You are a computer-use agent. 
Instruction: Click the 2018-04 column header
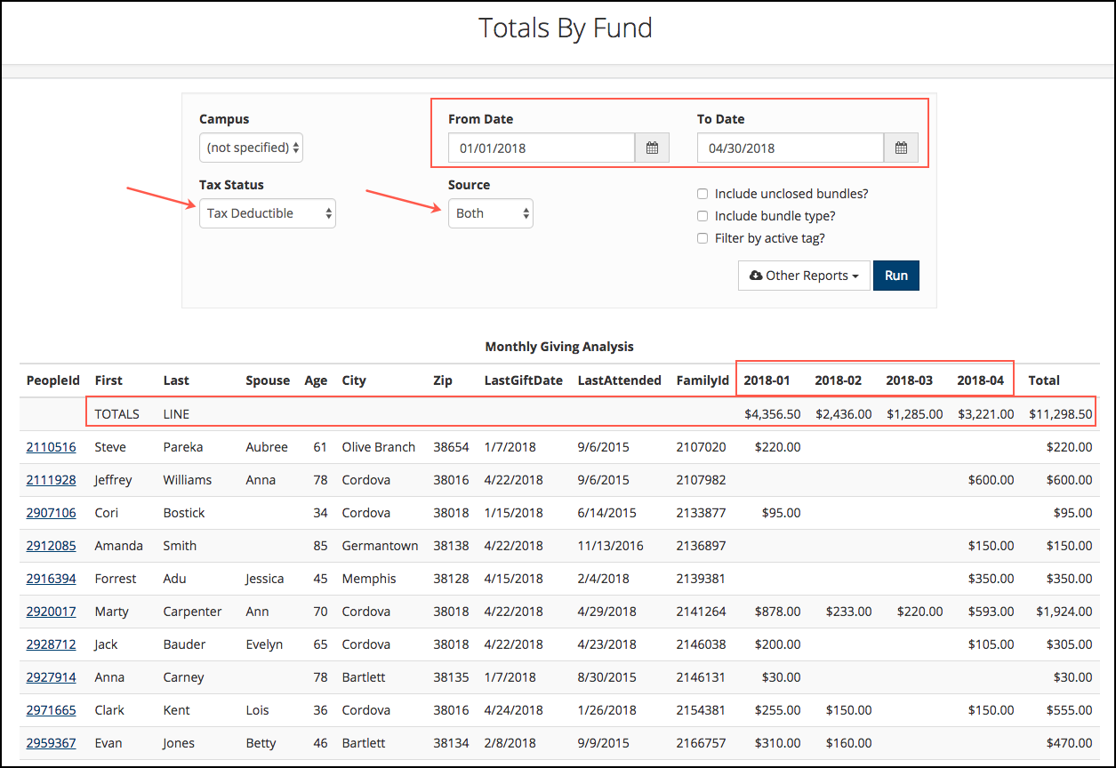980,380
